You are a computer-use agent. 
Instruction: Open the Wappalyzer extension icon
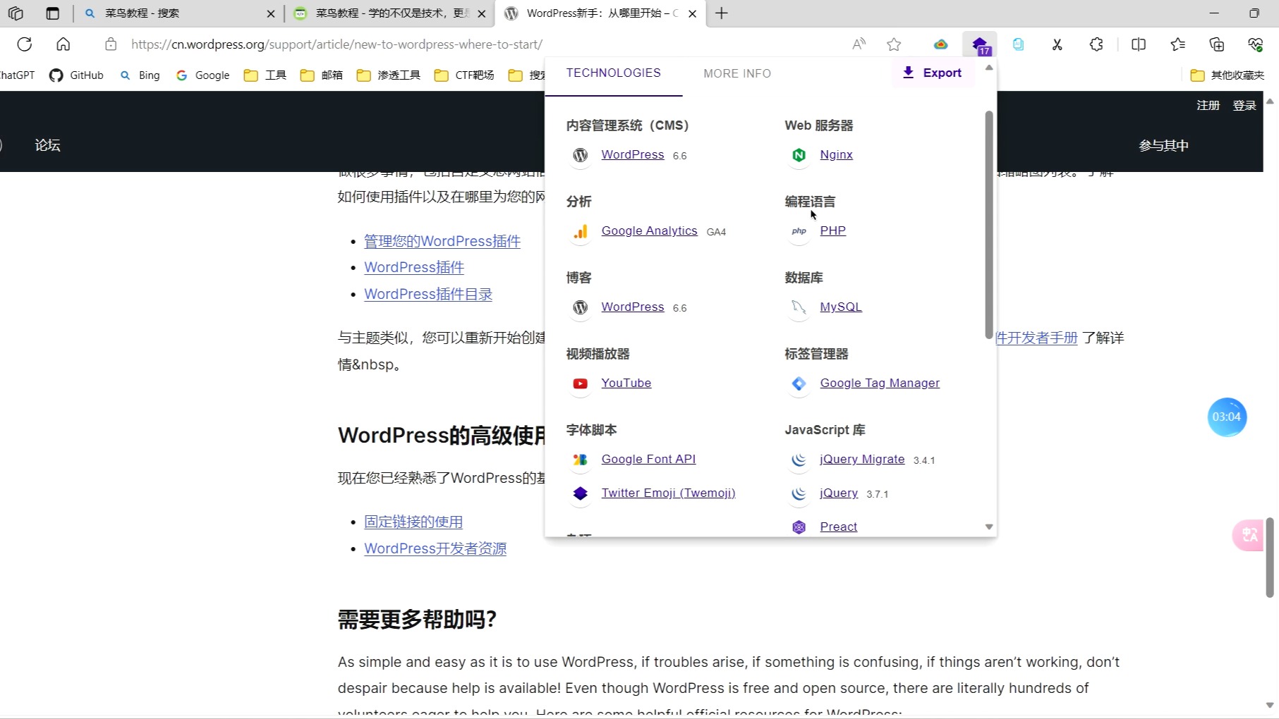click(980, 45)
